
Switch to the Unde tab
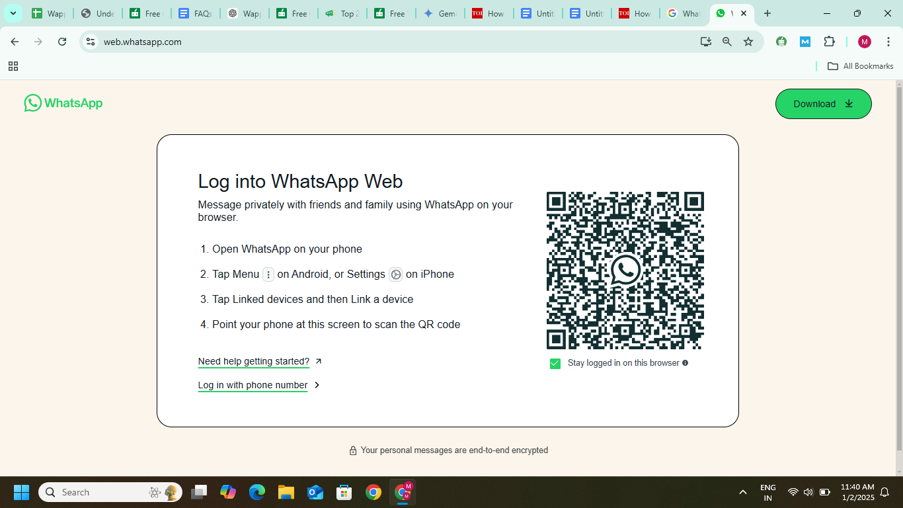(x=97, y=13)
